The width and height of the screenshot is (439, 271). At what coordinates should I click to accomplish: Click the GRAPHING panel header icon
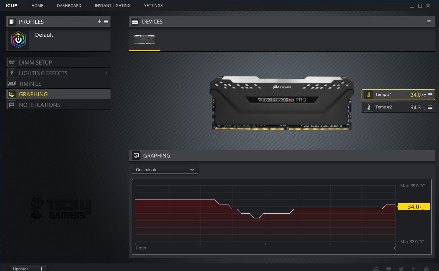(x=136, y=156)
